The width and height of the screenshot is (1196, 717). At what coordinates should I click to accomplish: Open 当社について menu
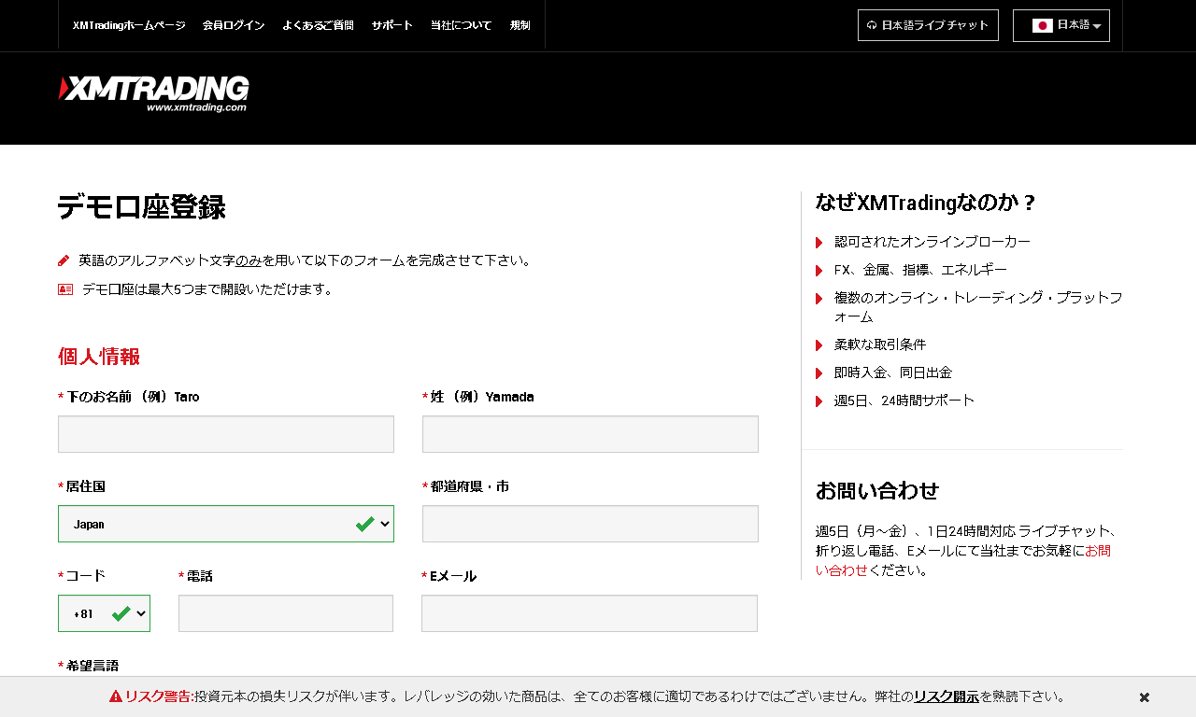click(x=461, y=25)
